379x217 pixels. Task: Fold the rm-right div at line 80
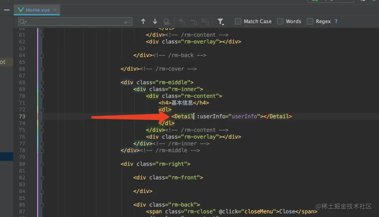coord(42,164)
